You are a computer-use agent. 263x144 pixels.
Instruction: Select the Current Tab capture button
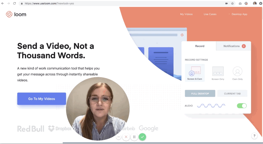coord(232,93)
